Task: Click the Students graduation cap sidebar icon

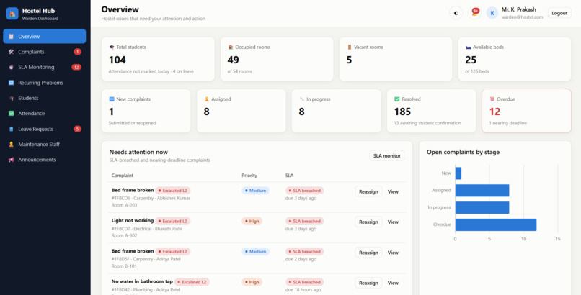Action: coord(11,99)
